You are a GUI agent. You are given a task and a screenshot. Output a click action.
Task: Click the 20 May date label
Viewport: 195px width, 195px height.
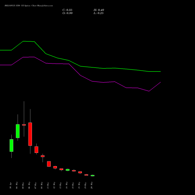pyautogui.click(x=92, y=186)
